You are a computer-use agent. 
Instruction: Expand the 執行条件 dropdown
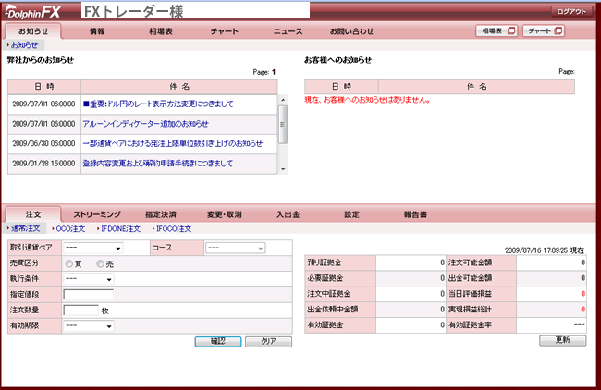pos(89,279)
